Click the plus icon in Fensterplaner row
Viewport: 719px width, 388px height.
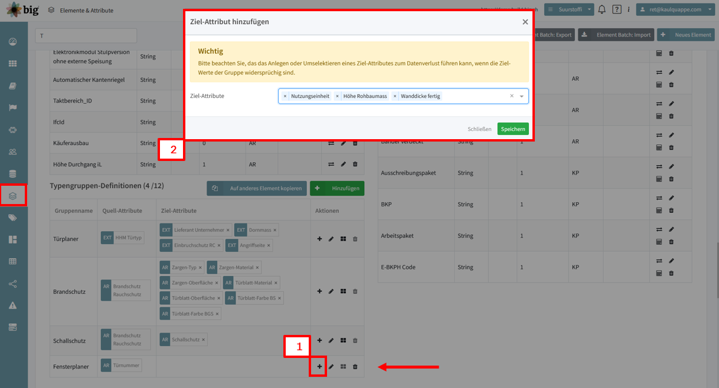(x=319, y=367)
